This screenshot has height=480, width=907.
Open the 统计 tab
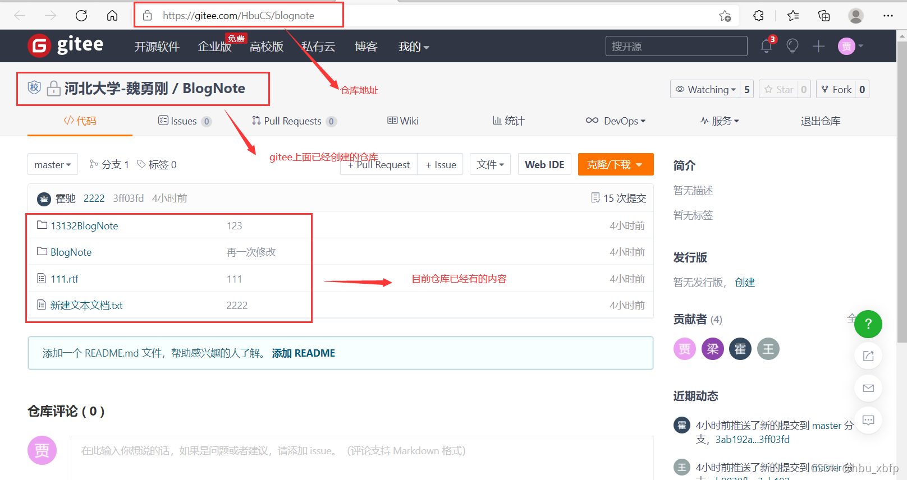point(509,121)
